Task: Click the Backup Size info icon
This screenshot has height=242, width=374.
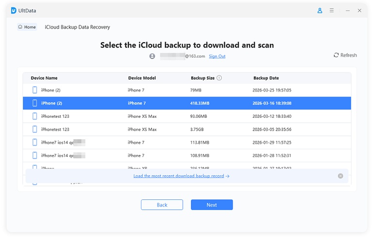Action: [219, 78]
